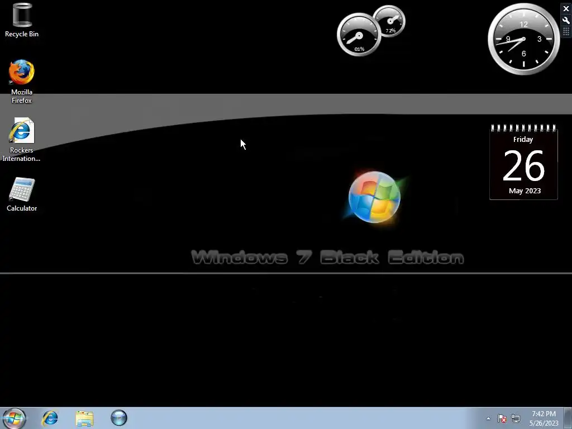Viewport: 572px width, 429px height.
Task: Select the Calculator desktop shortcut
Action: point(22,194)
